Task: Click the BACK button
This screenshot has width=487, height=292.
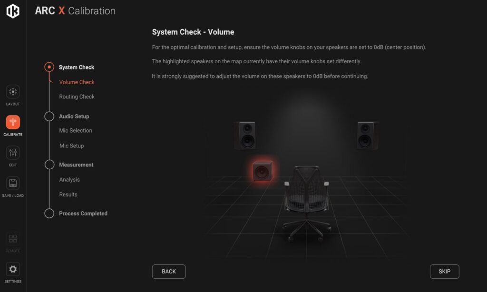Action: [169, 272]
